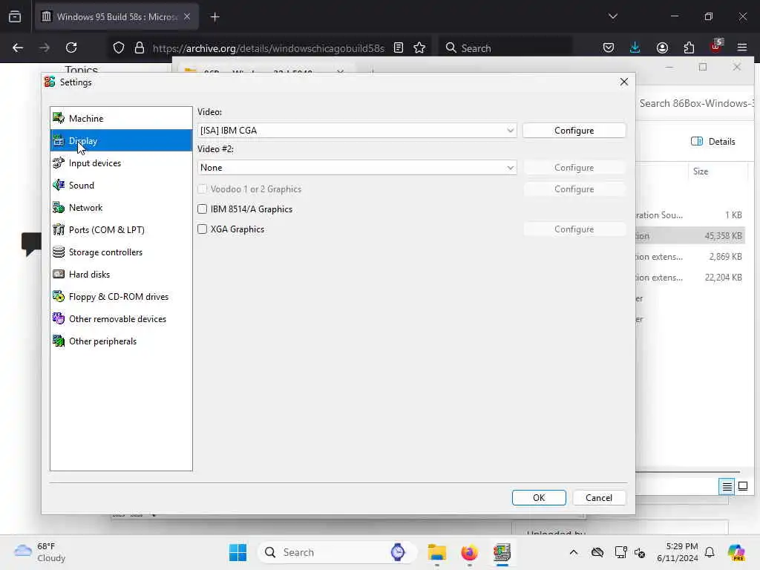
Task: Cancel the Settings dialog
Action: point(599,498)
